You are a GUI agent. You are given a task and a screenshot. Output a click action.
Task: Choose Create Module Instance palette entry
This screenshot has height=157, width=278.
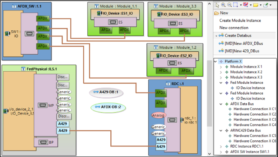(240, 21)
